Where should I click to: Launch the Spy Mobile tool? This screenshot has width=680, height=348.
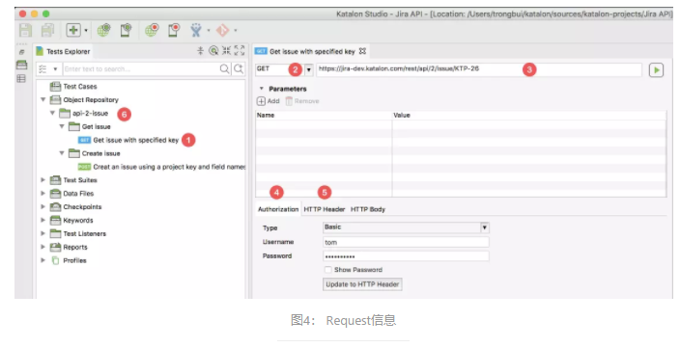coord(126,30)
